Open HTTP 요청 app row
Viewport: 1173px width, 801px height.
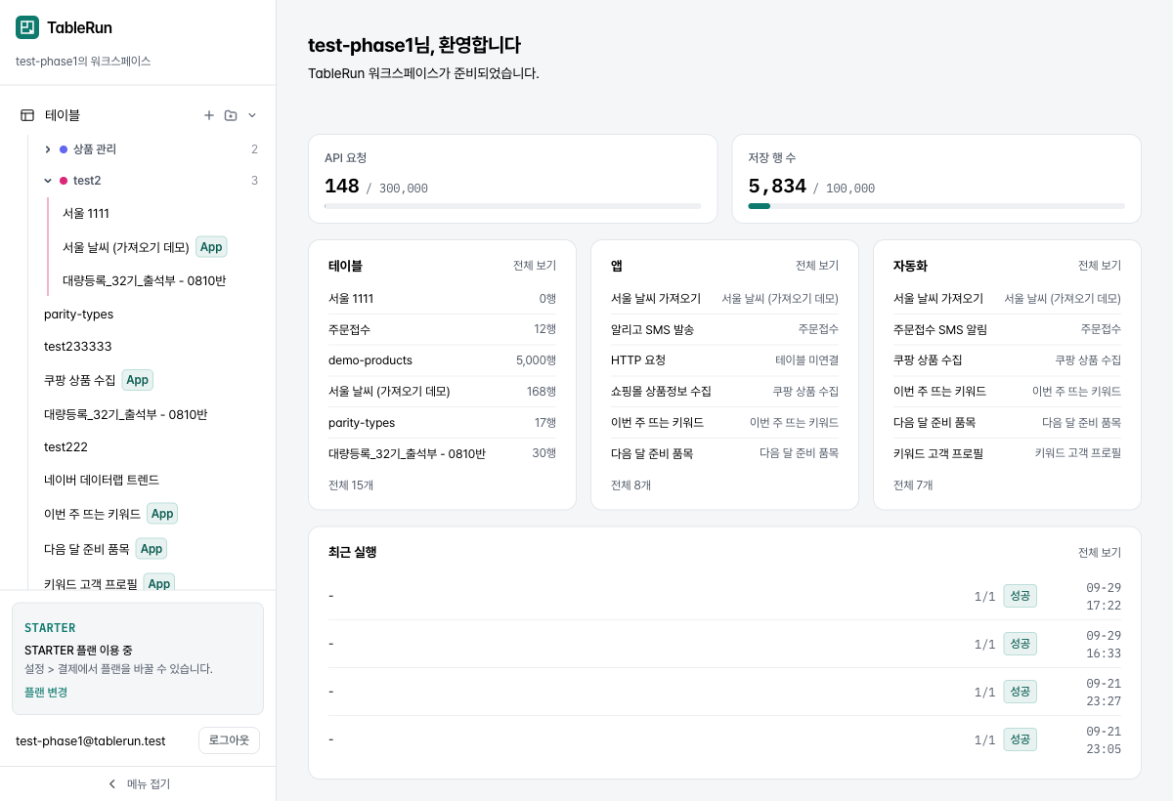pyautogui.click(x=724, y=360)
